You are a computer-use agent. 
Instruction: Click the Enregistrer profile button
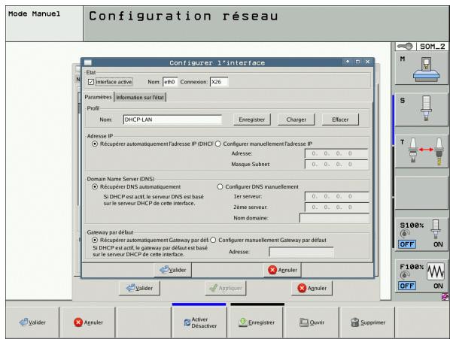(x=251, y=120)
